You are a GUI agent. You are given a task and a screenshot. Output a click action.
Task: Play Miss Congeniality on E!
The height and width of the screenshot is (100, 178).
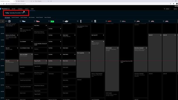tap(89, 53)
